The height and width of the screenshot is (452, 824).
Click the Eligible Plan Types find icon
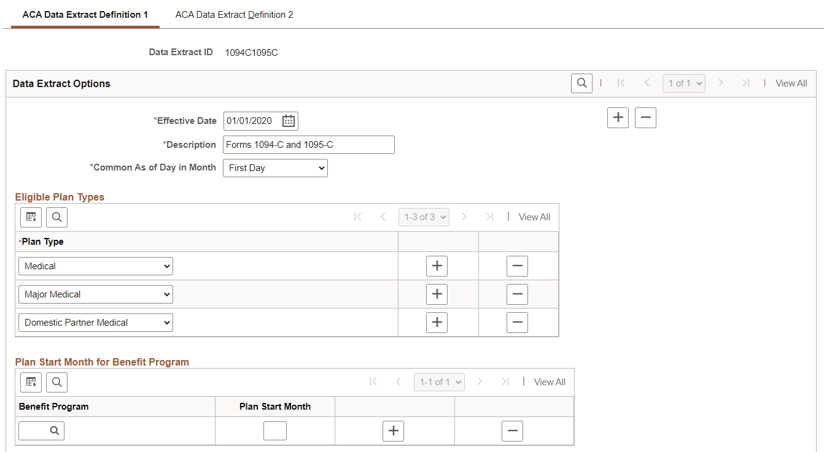56,217
